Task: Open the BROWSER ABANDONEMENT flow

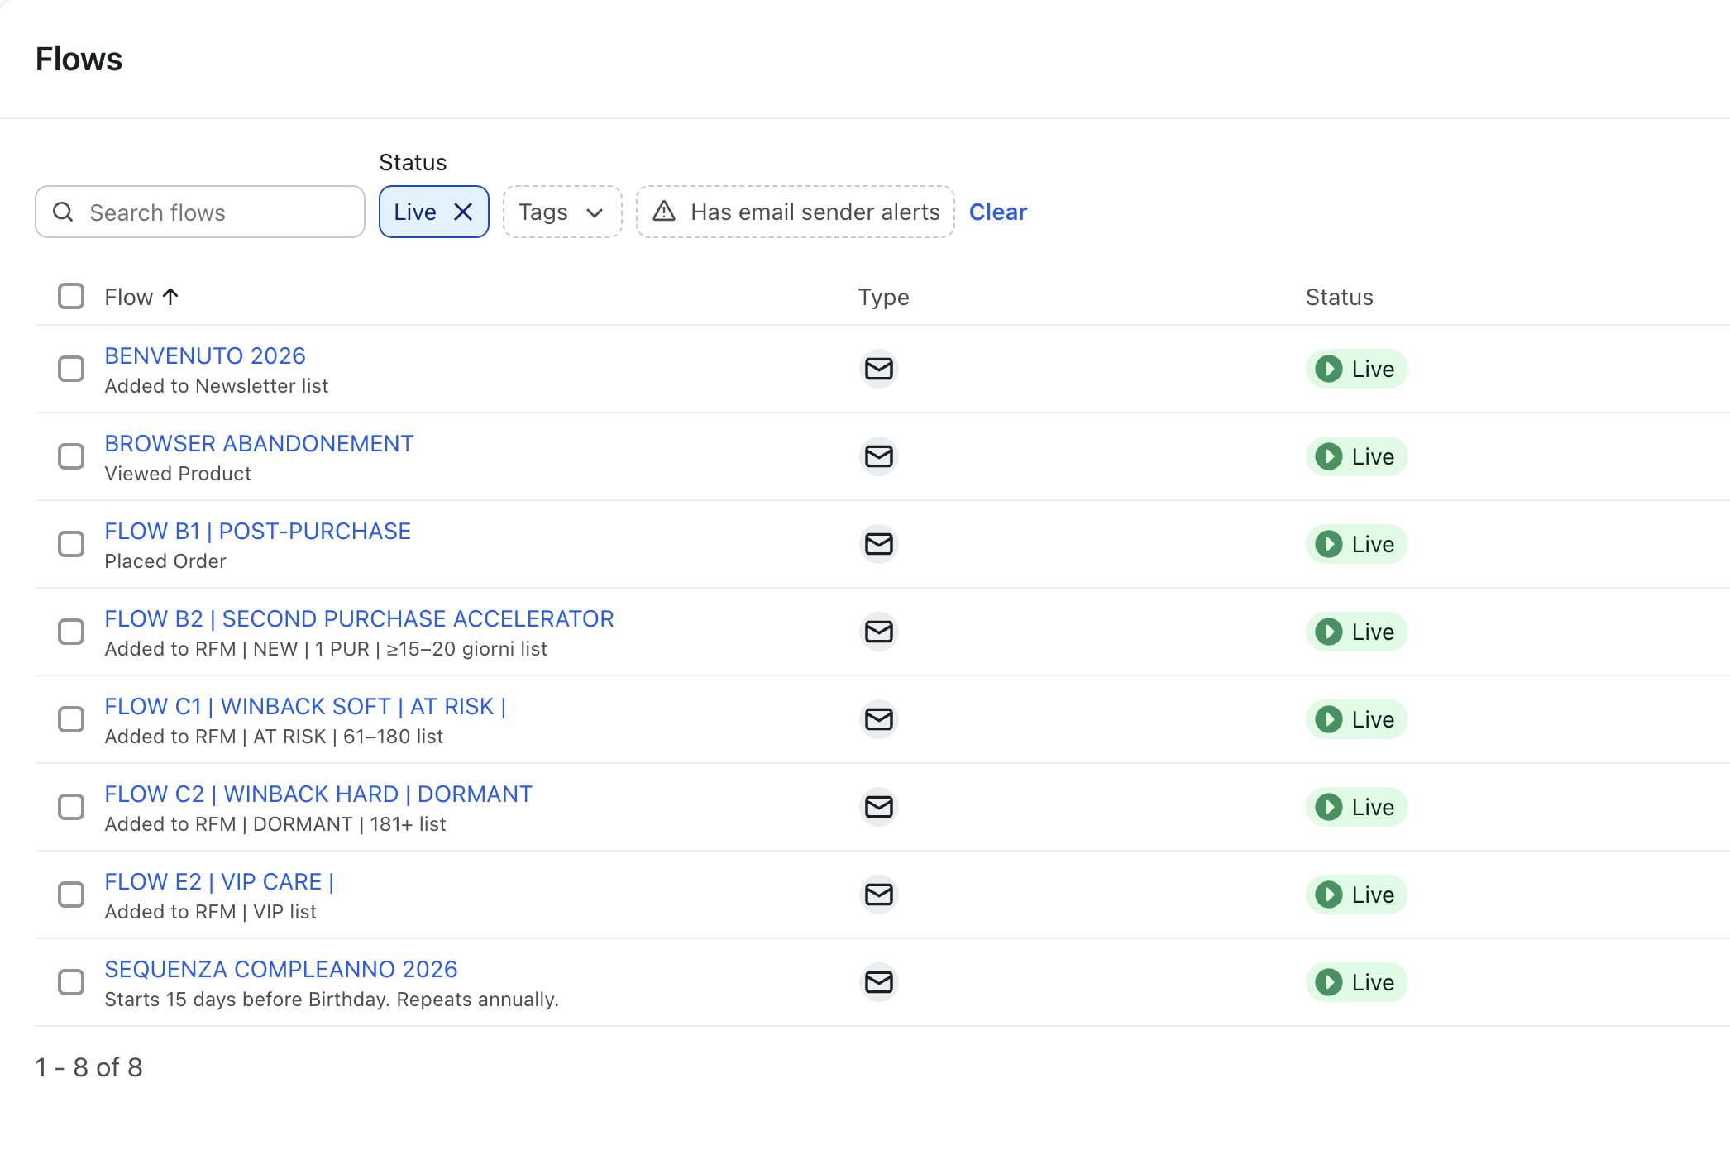Action: click(259, 443)
